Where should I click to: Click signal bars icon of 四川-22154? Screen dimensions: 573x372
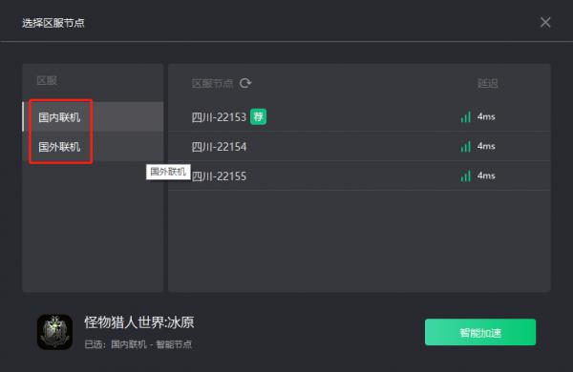(x=466, y=146)
